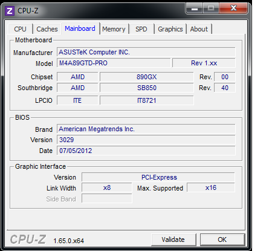This screenshot has height=251, width=272.
Task: Select the Mainboard tab
Action: 80,28
